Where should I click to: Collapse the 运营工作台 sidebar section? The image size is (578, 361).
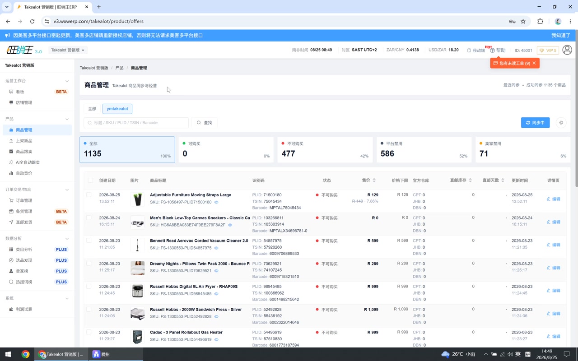tap(67, 81)
